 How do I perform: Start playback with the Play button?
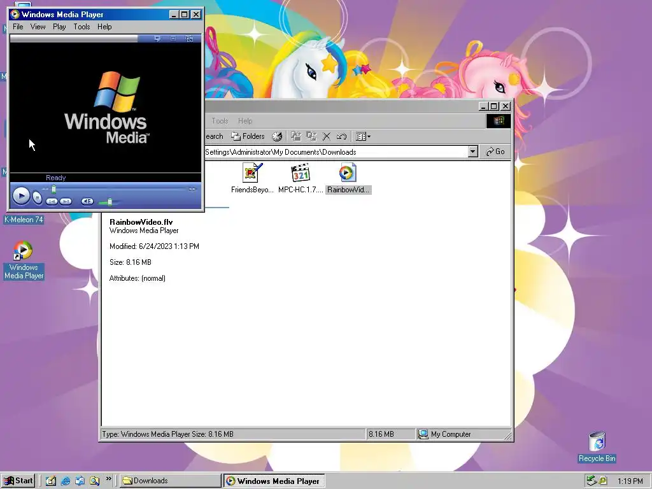(x=21, y=196)
